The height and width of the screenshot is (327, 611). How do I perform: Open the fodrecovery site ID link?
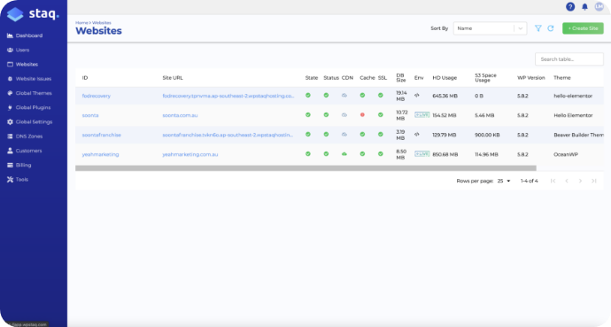pyautogui.click(x=97, y=96)
